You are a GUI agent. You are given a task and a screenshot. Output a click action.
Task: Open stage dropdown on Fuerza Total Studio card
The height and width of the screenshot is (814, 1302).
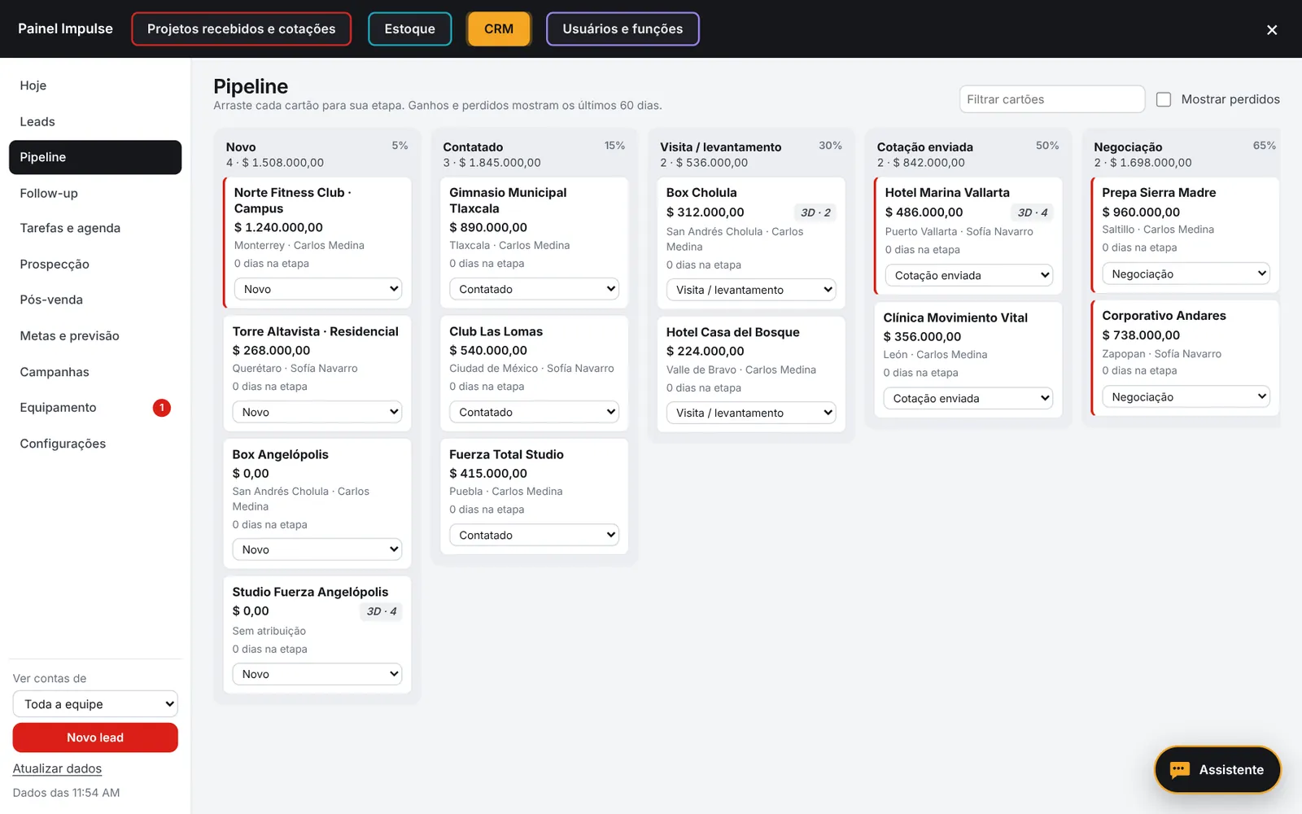(x=534, y=535)
